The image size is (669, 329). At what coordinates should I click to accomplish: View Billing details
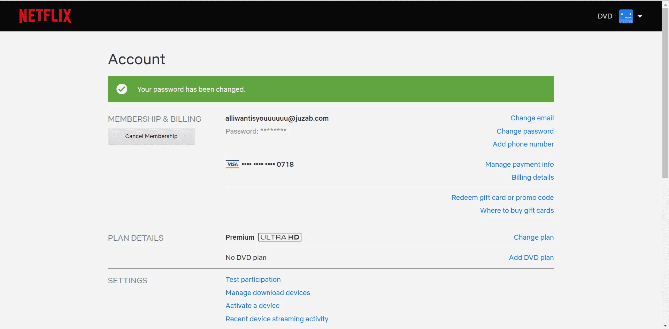[x=533, y=177]
